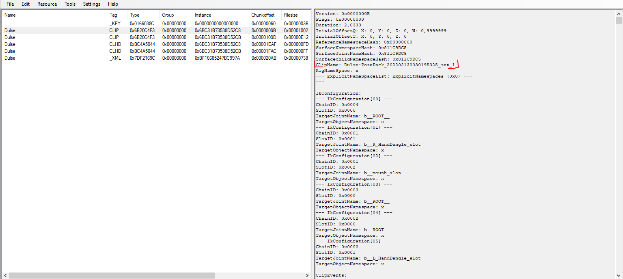This screenshot has height=279, width=623.
Task: Click chunkoffset value 0x000020AB
Action: (x=264, y=58)
